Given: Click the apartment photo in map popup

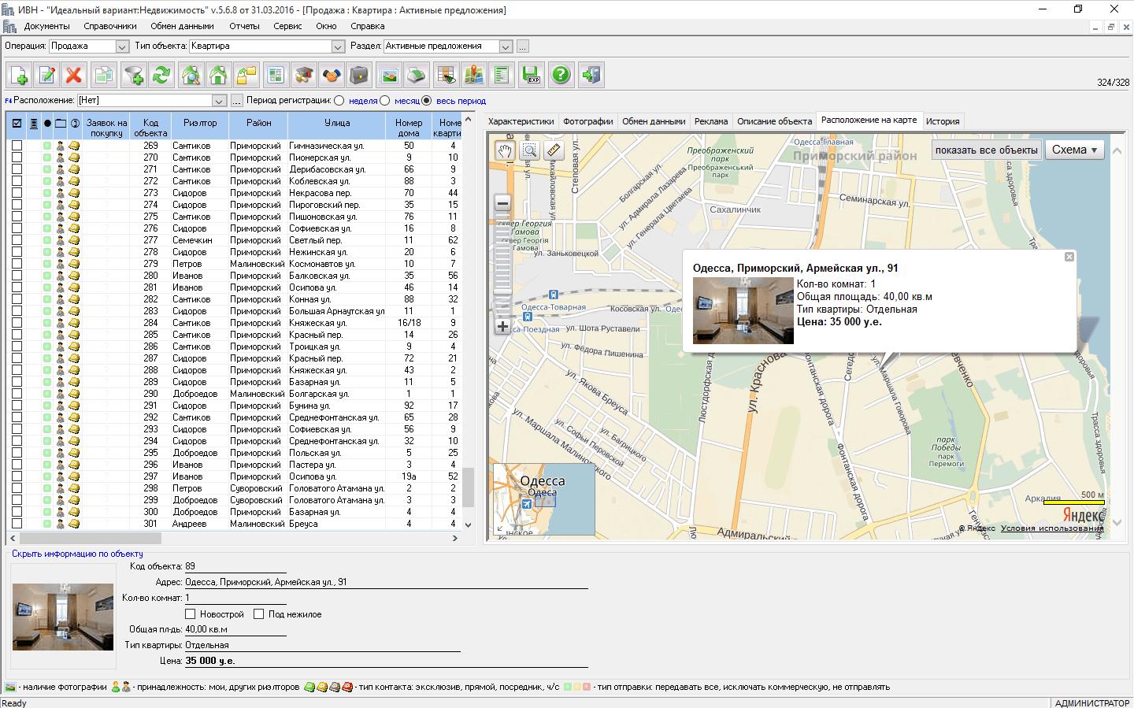Looking at the screenshot, I should (743, 310).
